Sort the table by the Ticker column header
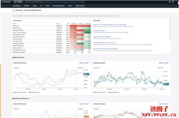179x118 pixels. tap(58, 24)
